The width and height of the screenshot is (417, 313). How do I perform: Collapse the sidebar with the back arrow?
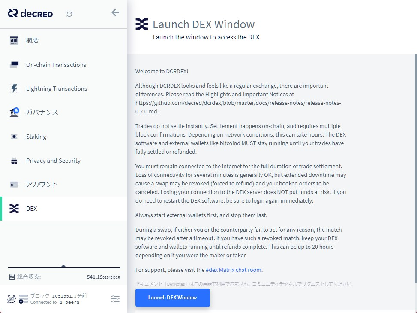click(115, 12)
